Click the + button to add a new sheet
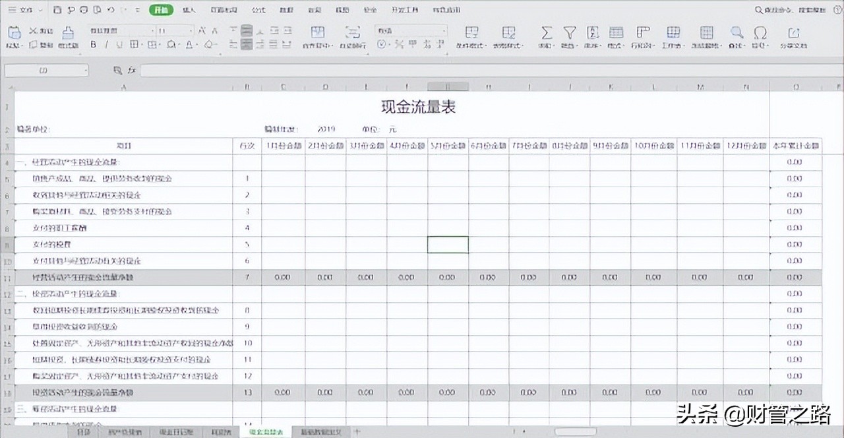The height and width of the screenshot is (438, 844). [x=357, y=431]
